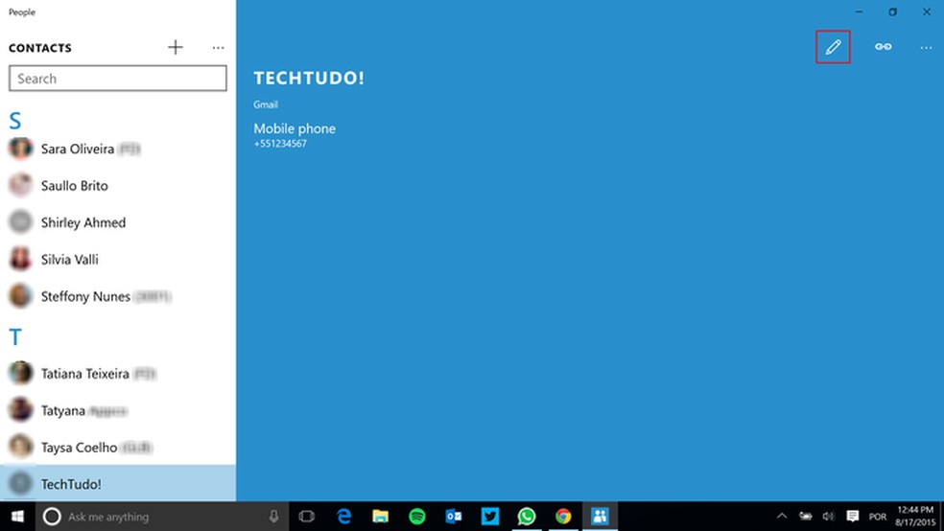Select contact Shirley Ahmed
Image resolution: width=944 pixels, height=531 pixels.
(x=118, y=222)
